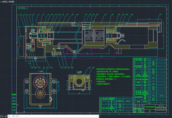This screenshot has height=118, width=172.
Task: Click the UCS origin icon near the Y axis
Action: pyautogui.click(x=16, y=113)
